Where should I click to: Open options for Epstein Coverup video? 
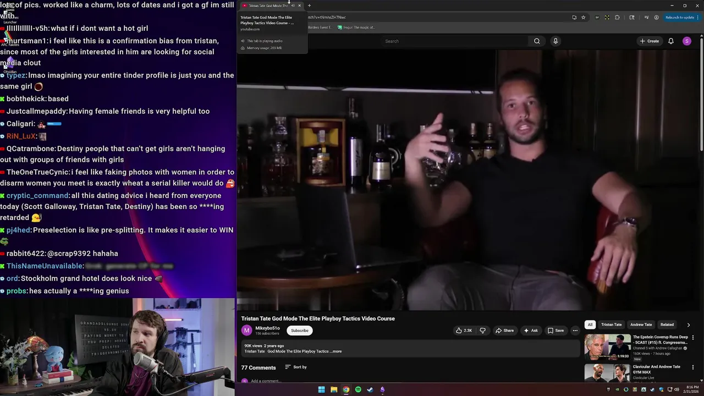tap(692, 338)
